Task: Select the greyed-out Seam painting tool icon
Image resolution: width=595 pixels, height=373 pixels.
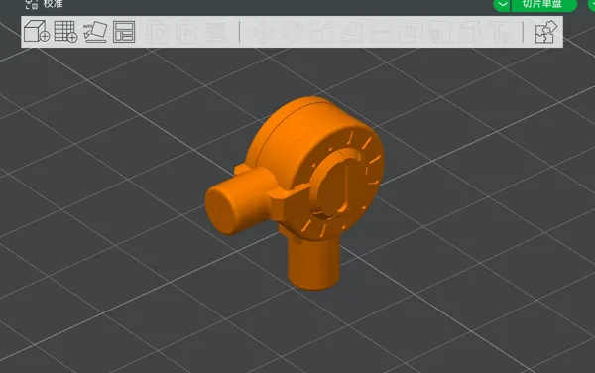Action: pos(470,32)
